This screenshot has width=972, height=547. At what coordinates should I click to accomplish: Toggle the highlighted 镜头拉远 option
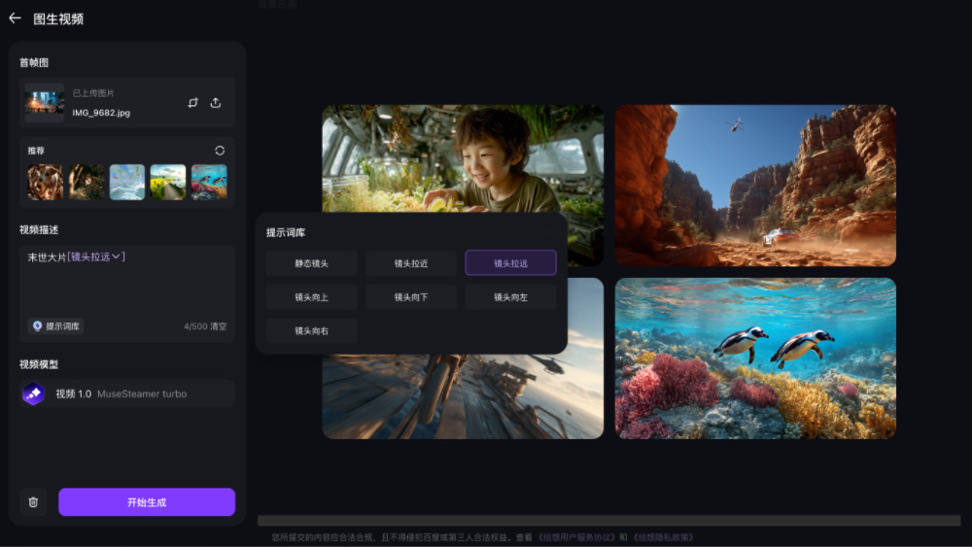click(510, 263)
